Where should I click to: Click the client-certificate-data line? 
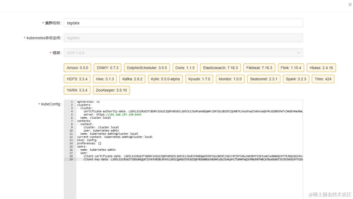[193, 156]
